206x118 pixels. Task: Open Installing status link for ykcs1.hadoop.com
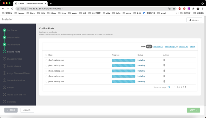[141, 60]
